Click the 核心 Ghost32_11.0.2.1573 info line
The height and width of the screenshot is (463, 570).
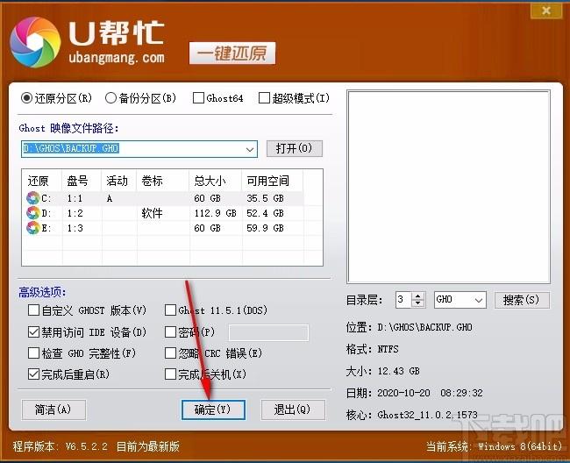(412, 415)
